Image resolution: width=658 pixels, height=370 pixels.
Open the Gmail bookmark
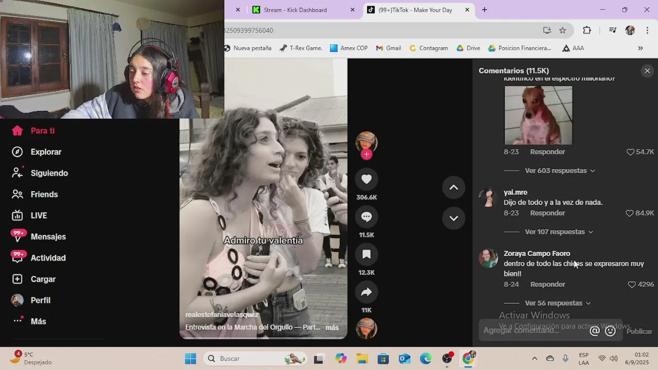click(x=388, y=48)
